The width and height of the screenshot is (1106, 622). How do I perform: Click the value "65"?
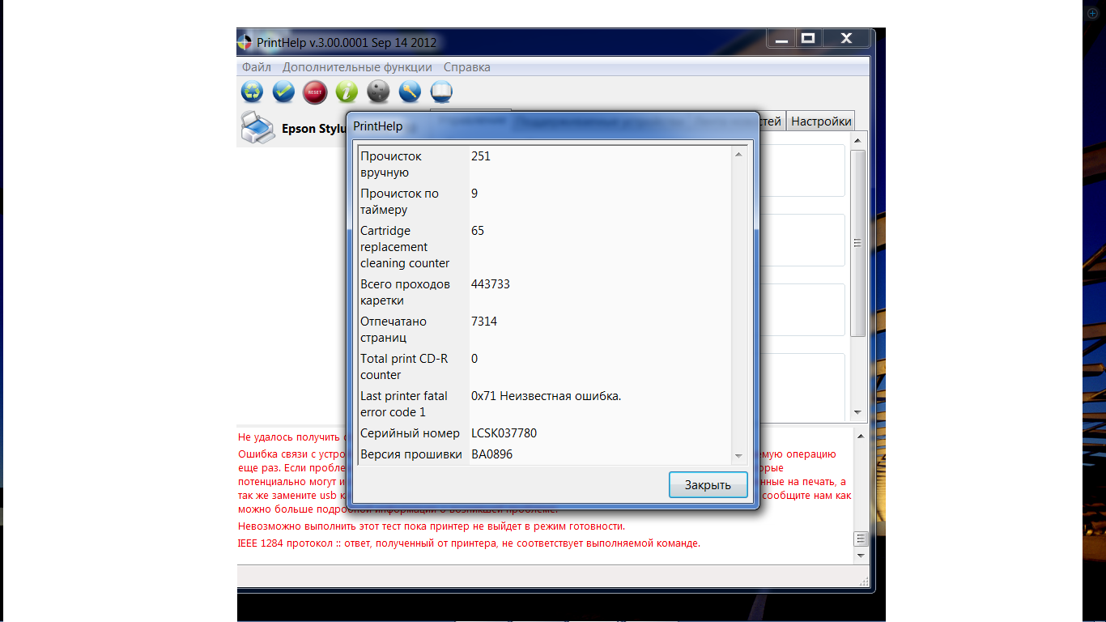click(x=478, y=231)
